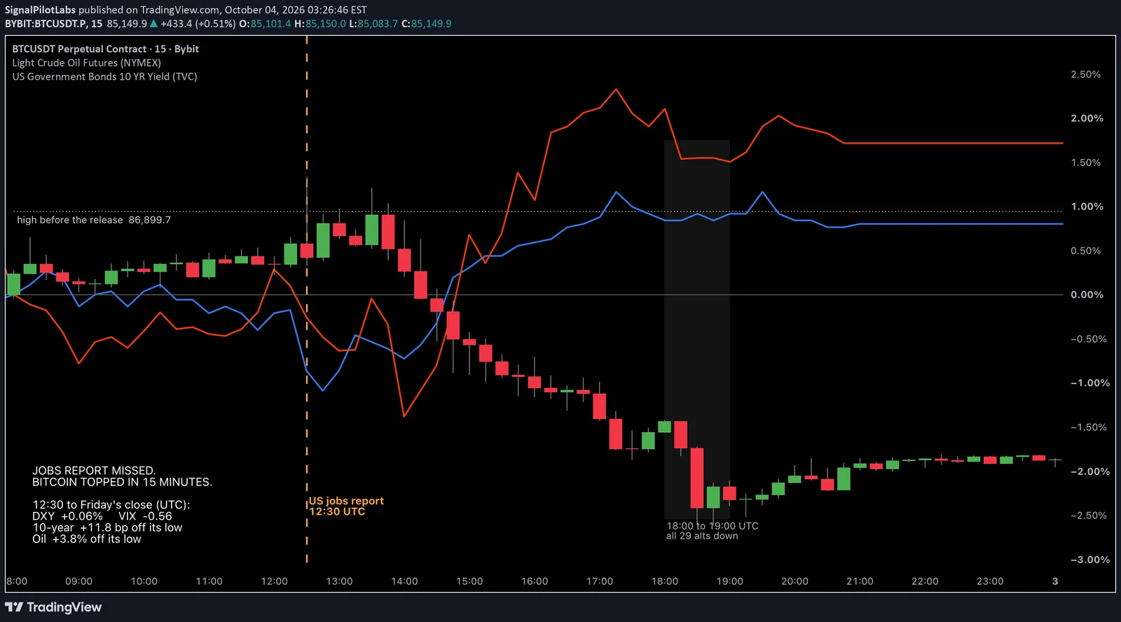Screen dimensions: 1121x622
Task: Select the BTCUSDT Perpetual Contract legend title
Action: tap(105, 49)
